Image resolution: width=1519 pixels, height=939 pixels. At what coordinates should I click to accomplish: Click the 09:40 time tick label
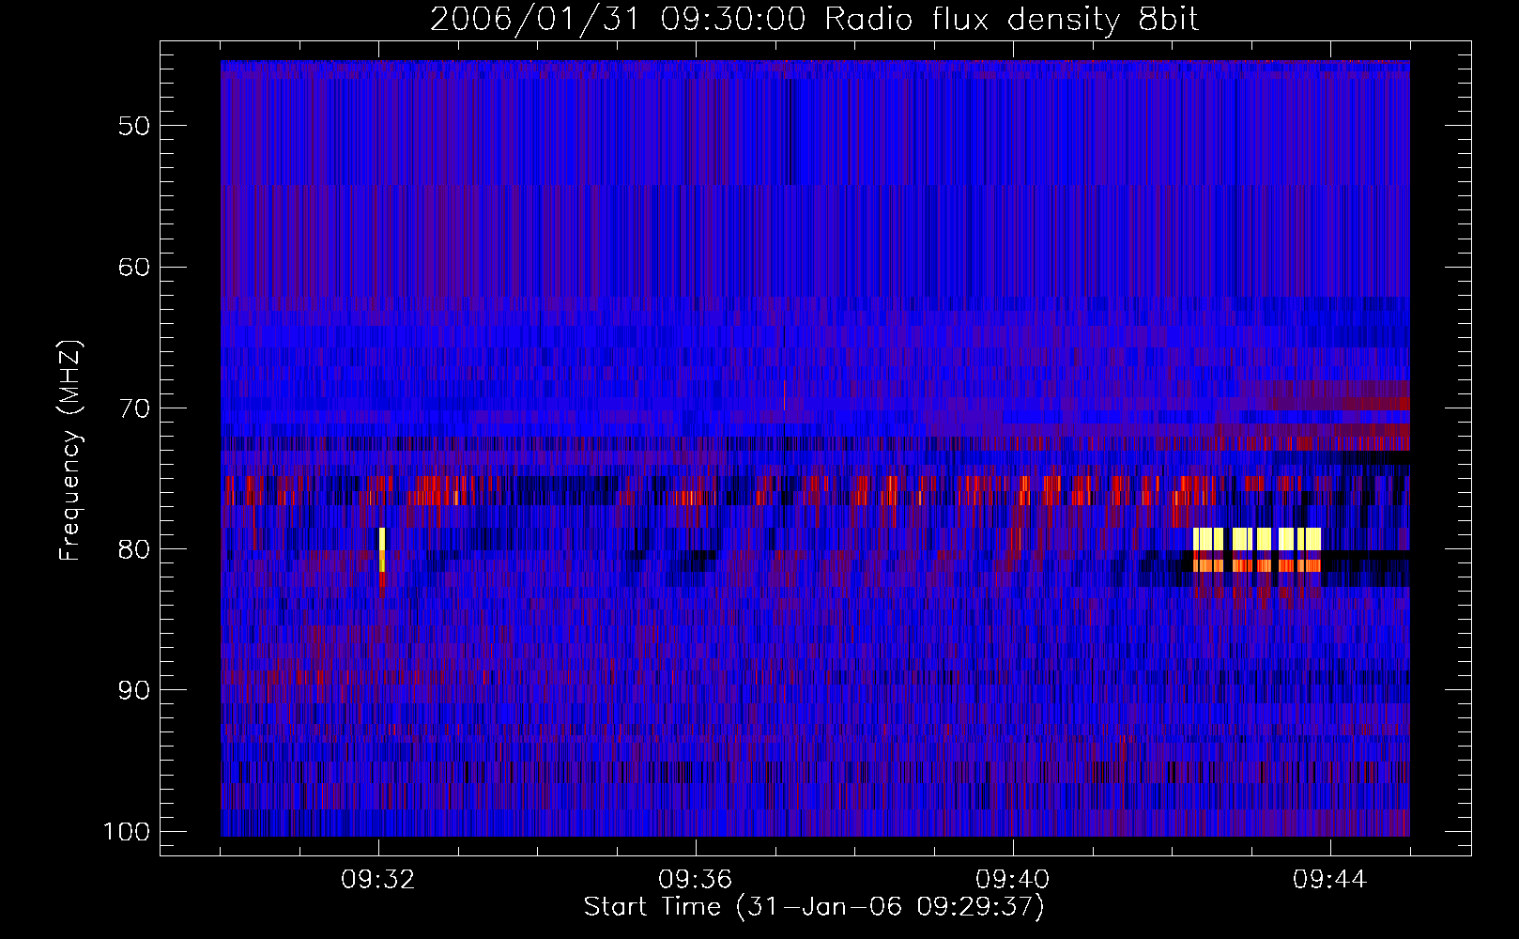[1013, 880]
